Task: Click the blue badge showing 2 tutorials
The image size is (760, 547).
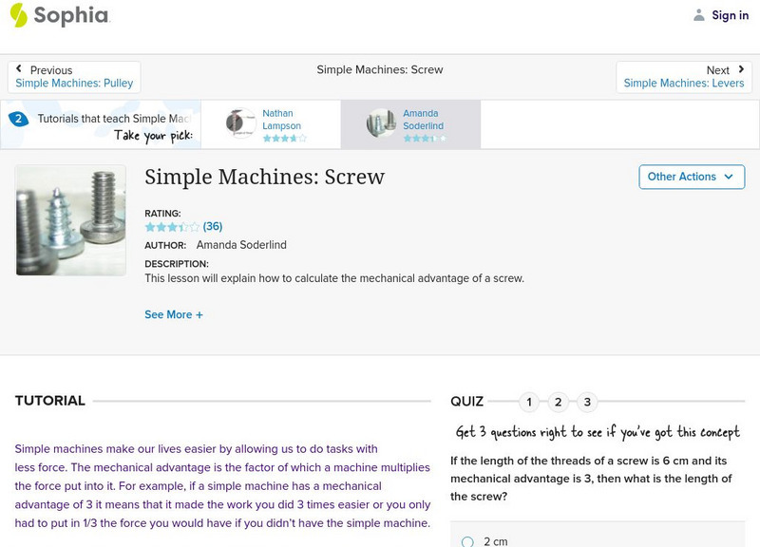Action: pos(19,118)
